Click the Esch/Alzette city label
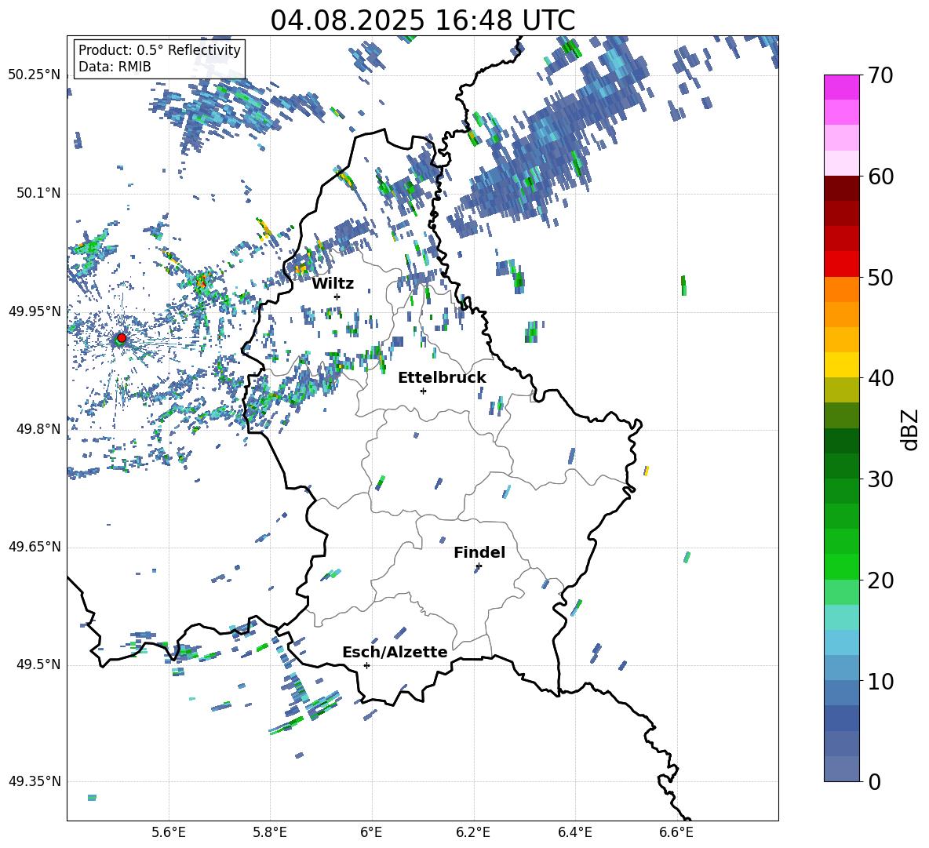Viewport: 929px width, 848px height. pyautogui.click(x=395, y=652)
